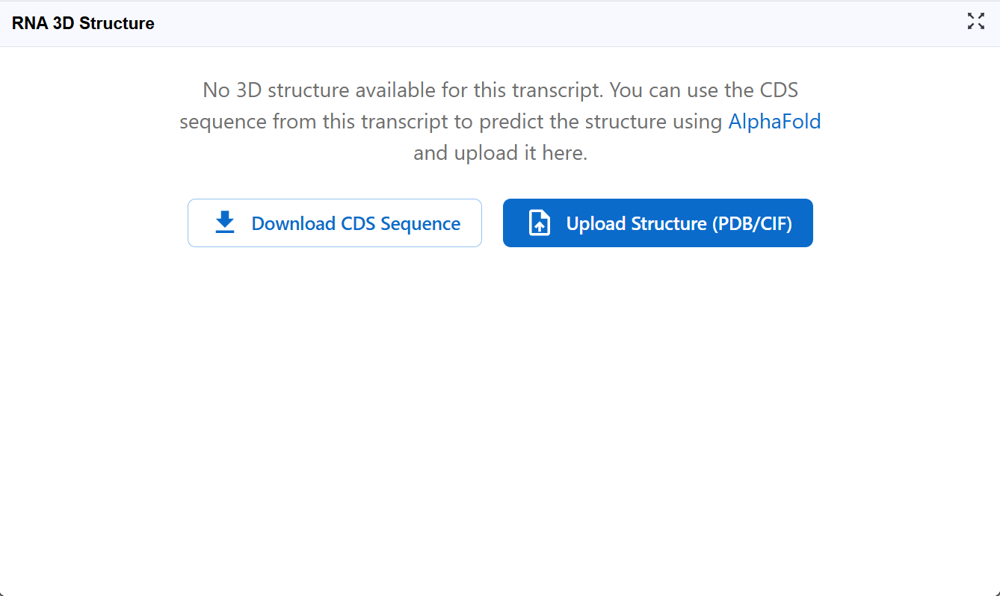
Task: Click the upload file icon
Action: click(540, 223)
